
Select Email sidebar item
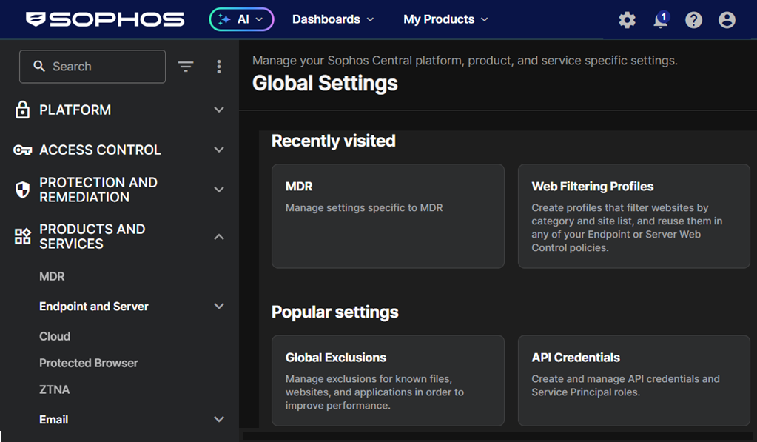53,419
